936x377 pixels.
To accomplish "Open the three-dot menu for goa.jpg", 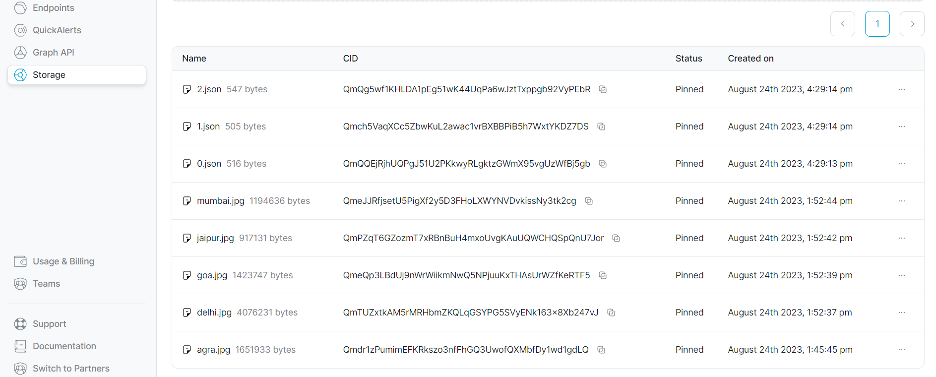I will (x=901, y=275).
